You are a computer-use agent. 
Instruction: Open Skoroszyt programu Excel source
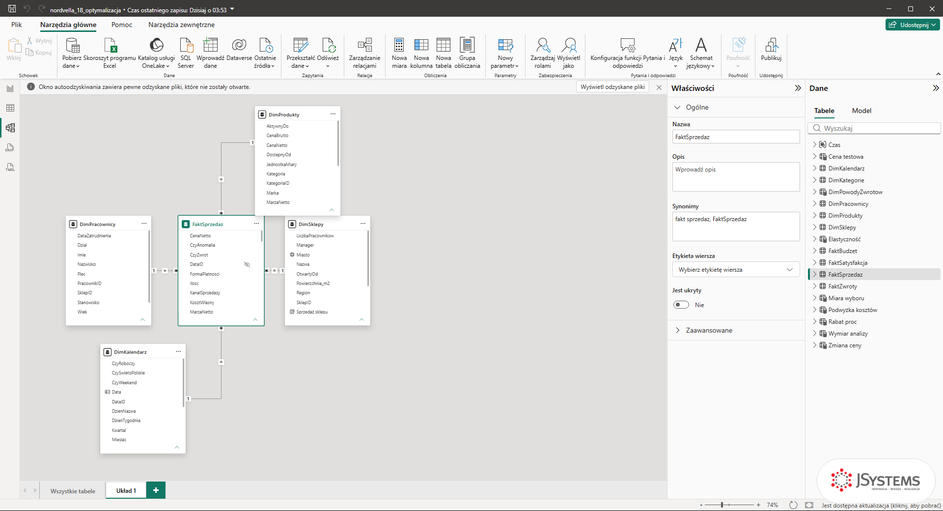(110, 53)
